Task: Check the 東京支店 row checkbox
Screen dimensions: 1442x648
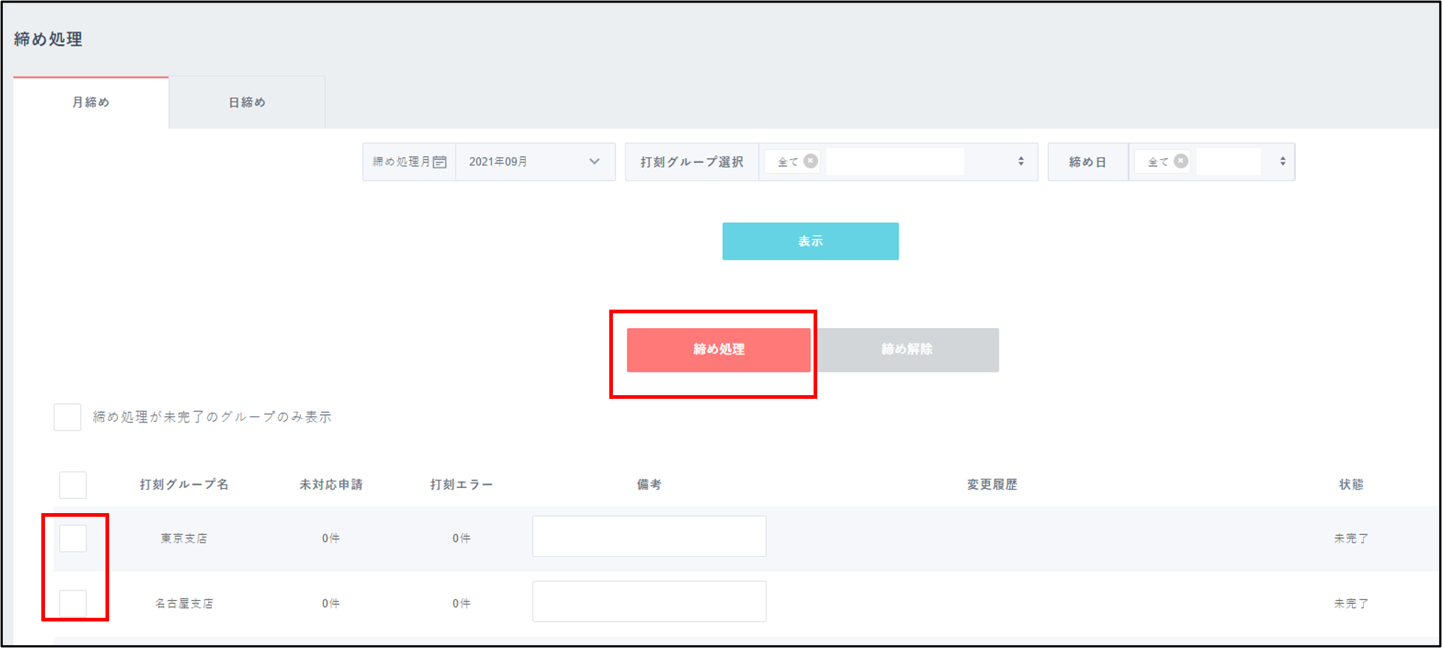Action: [73, 538]
